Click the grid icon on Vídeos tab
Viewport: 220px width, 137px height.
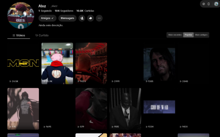coord(14,35)
